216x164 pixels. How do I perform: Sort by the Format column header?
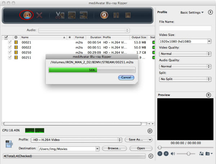point(80,37)
